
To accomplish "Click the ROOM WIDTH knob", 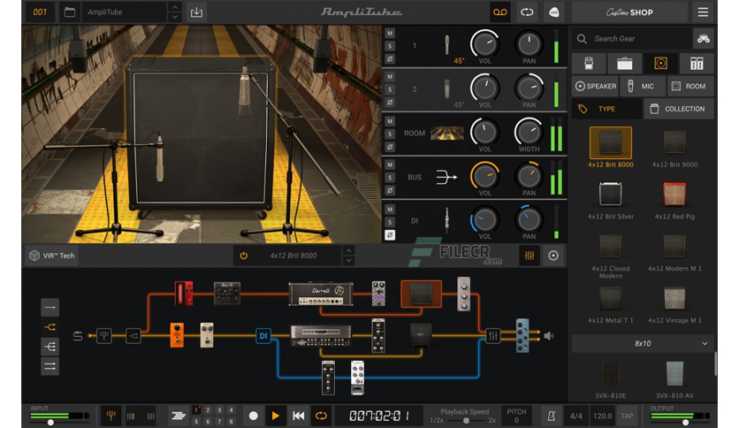I will 529,132.
